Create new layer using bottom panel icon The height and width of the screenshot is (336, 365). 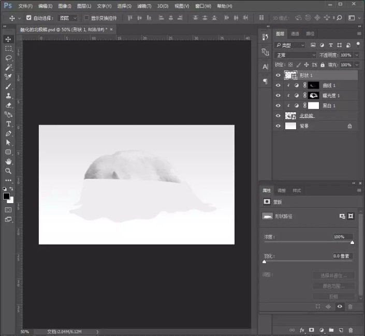341,330
